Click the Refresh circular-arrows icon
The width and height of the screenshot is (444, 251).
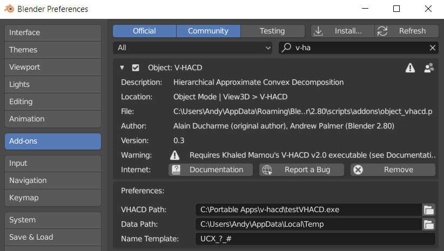pos(382,31)
